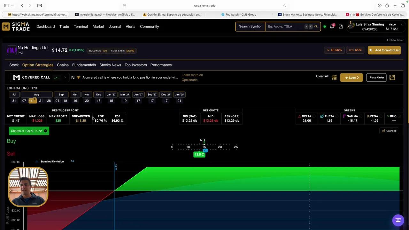
Task: Open the notifications bell
Action: click(x=332, y=27)
